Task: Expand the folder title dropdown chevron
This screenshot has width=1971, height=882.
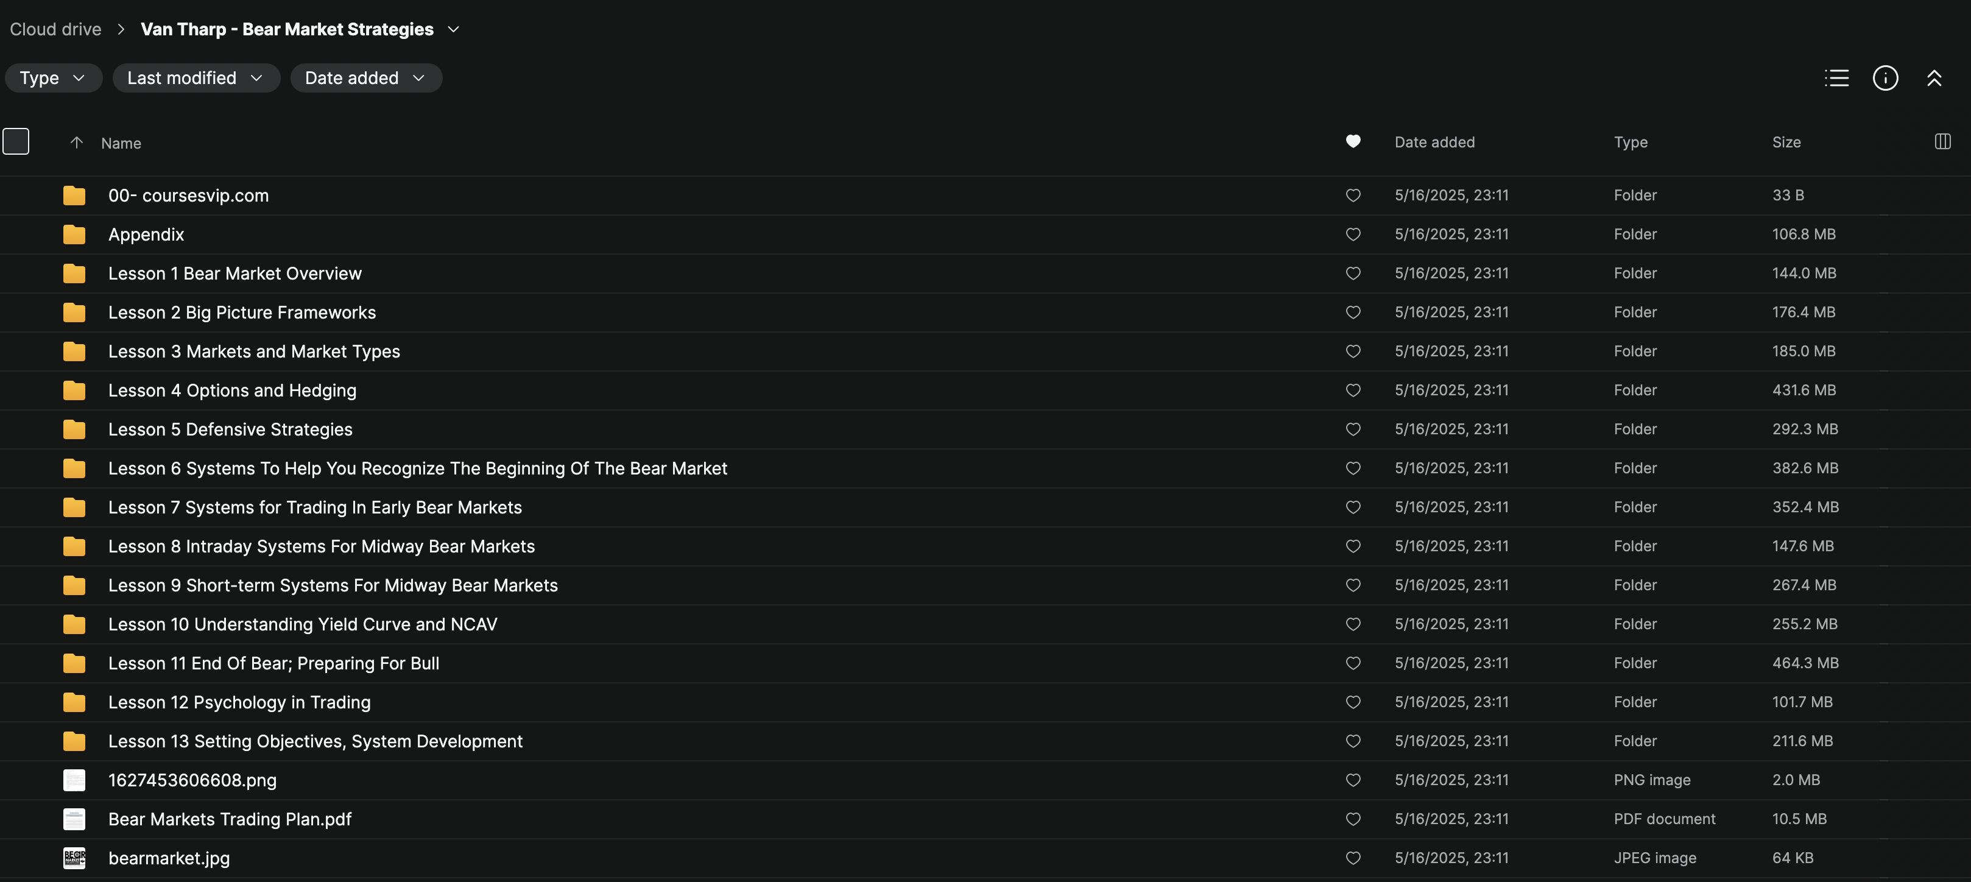Action: click(x=454, y=29)
